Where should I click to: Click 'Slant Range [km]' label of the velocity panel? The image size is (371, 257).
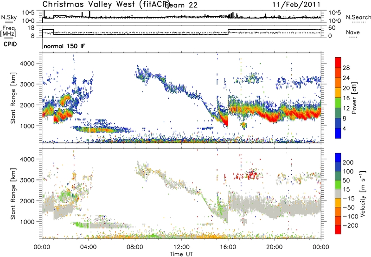coord(13,193)
